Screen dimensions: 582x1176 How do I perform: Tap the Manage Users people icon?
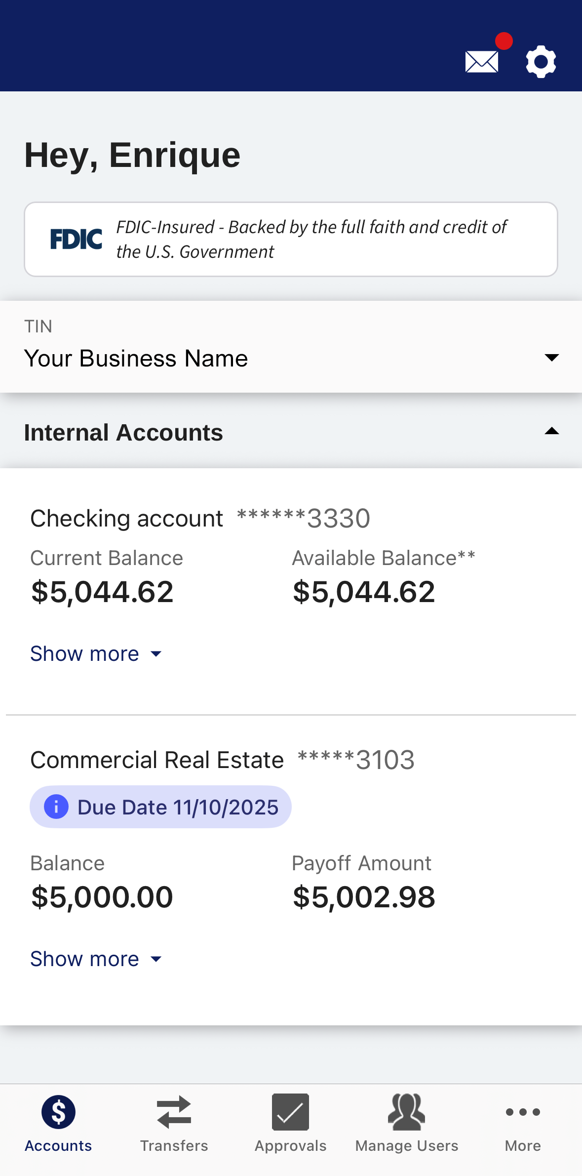coord(406,1112)
